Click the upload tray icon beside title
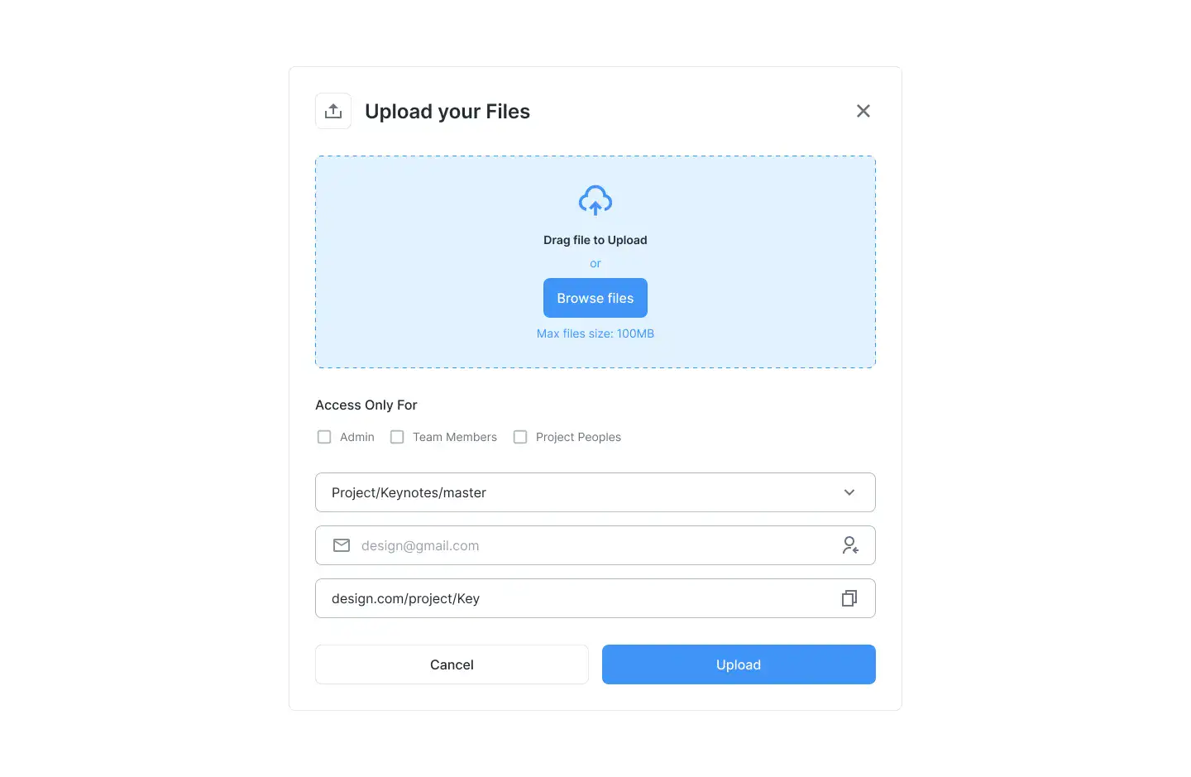The image size is (1191, 777). (x=333, y=111)
